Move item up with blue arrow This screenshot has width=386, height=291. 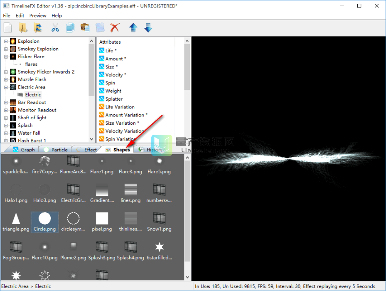(133, 27)
